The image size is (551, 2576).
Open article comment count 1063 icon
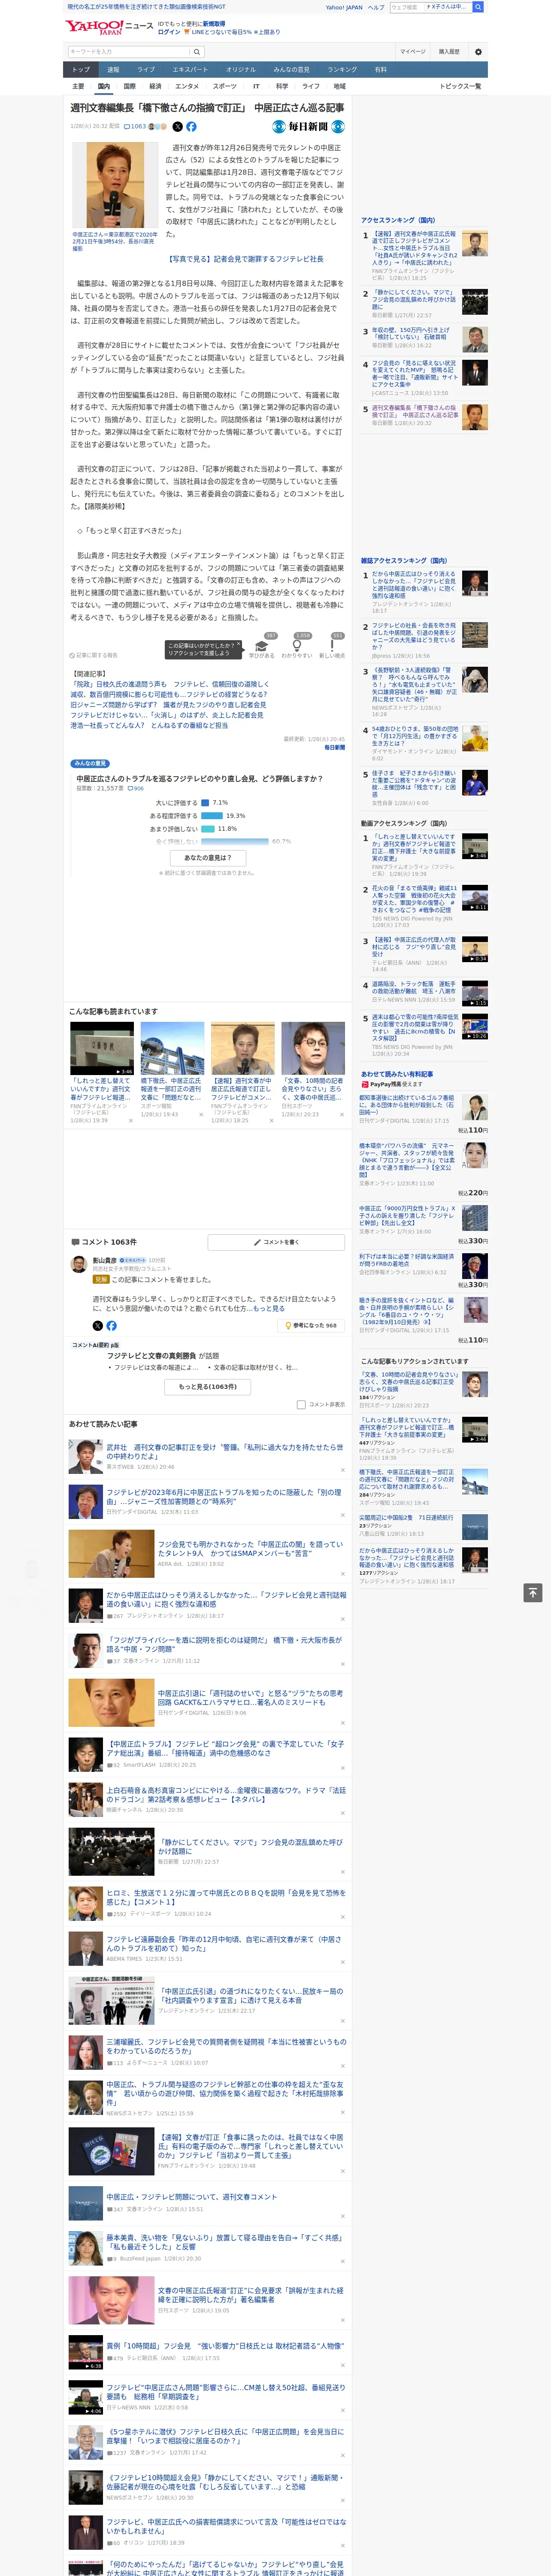(135, 127)
